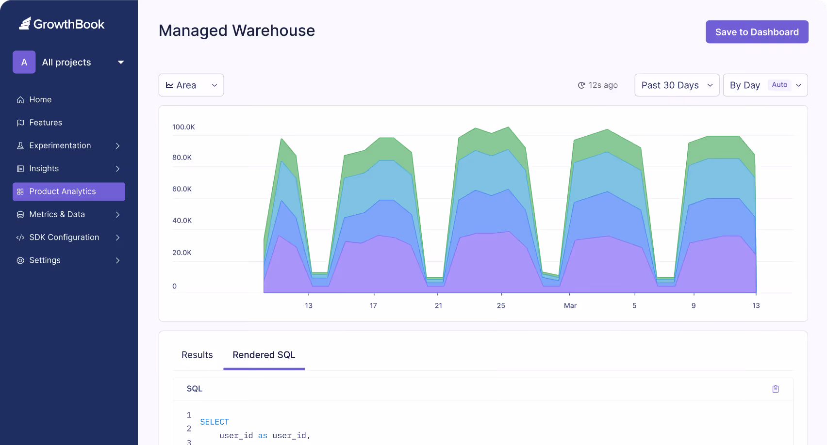
Task: Open Metrics & Data via database icon
Action: point(20,214)
